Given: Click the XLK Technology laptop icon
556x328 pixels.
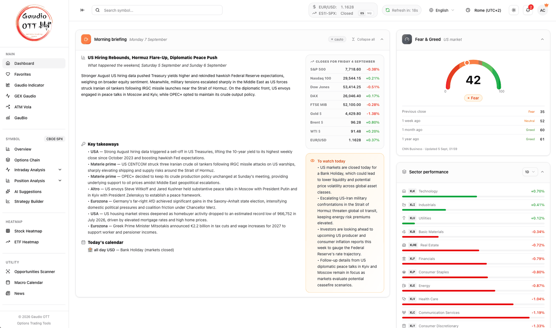Looking at the screenshot, I should pos(404,191).
